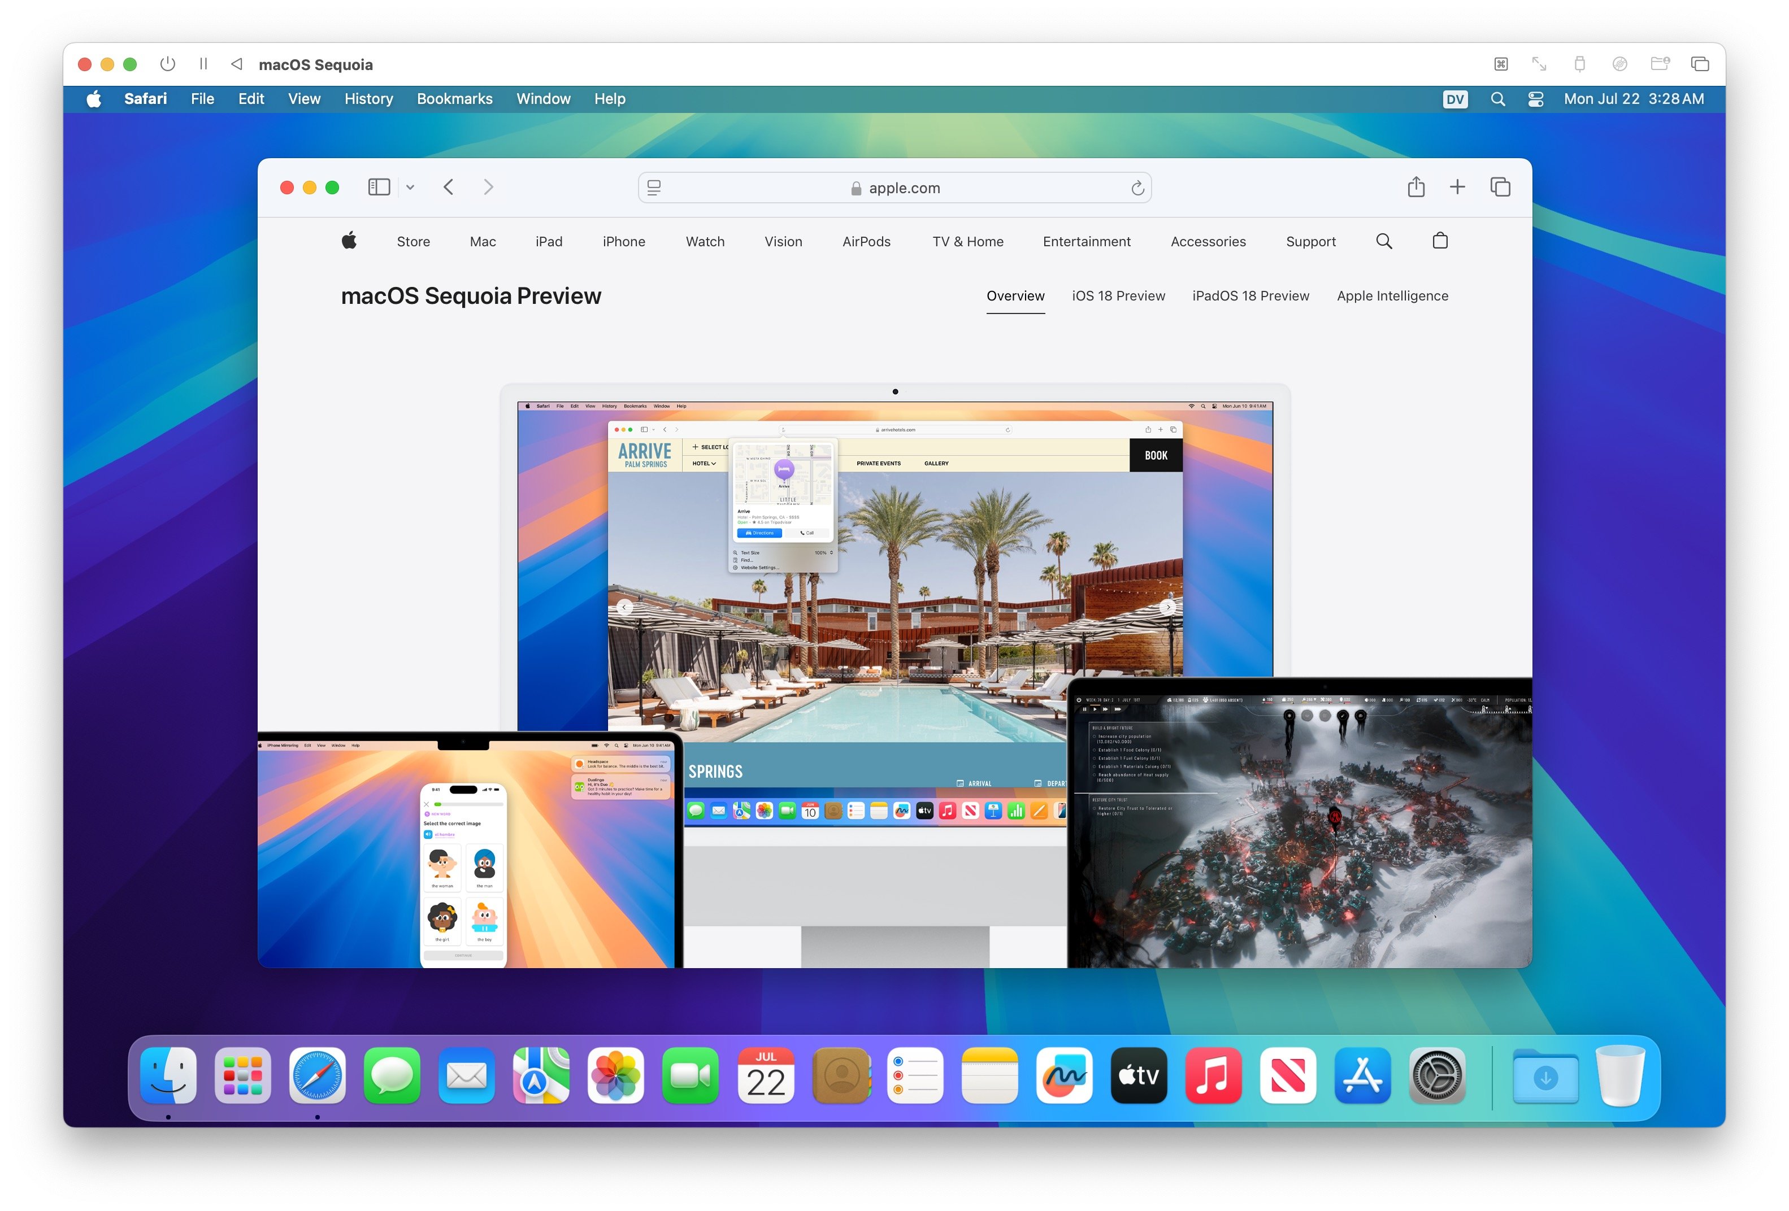Open the Accessories link
The width and height of the screenshot is (1789, 1211).
(1208, 242)
